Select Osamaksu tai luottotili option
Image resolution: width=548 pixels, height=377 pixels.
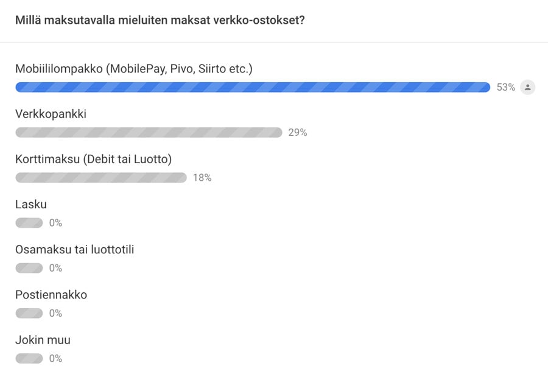tap(75, 249)
